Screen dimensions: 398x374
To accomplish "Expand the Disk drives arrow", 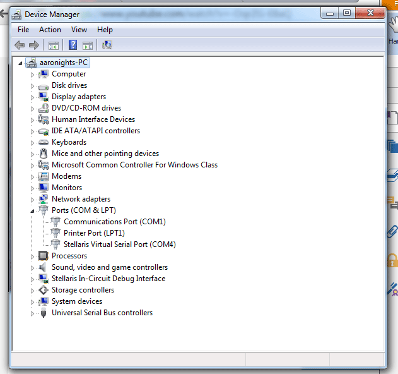I will point(32,86).
